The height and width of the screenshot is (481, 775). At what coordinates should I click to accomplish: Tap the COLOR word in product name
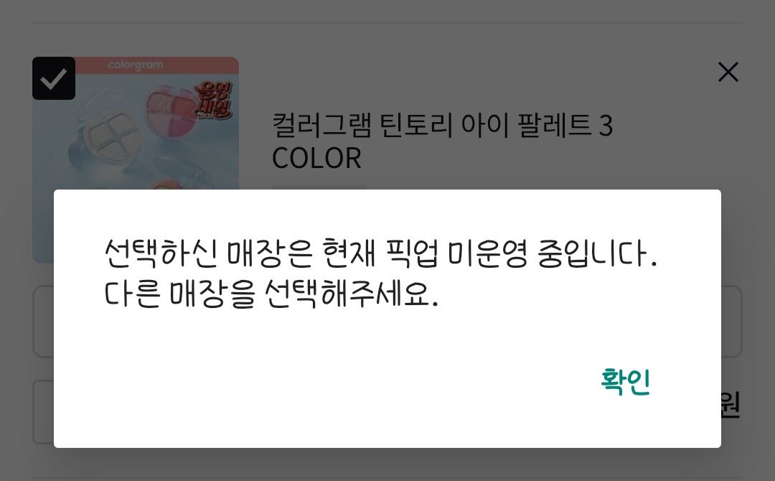coord(316,158)
